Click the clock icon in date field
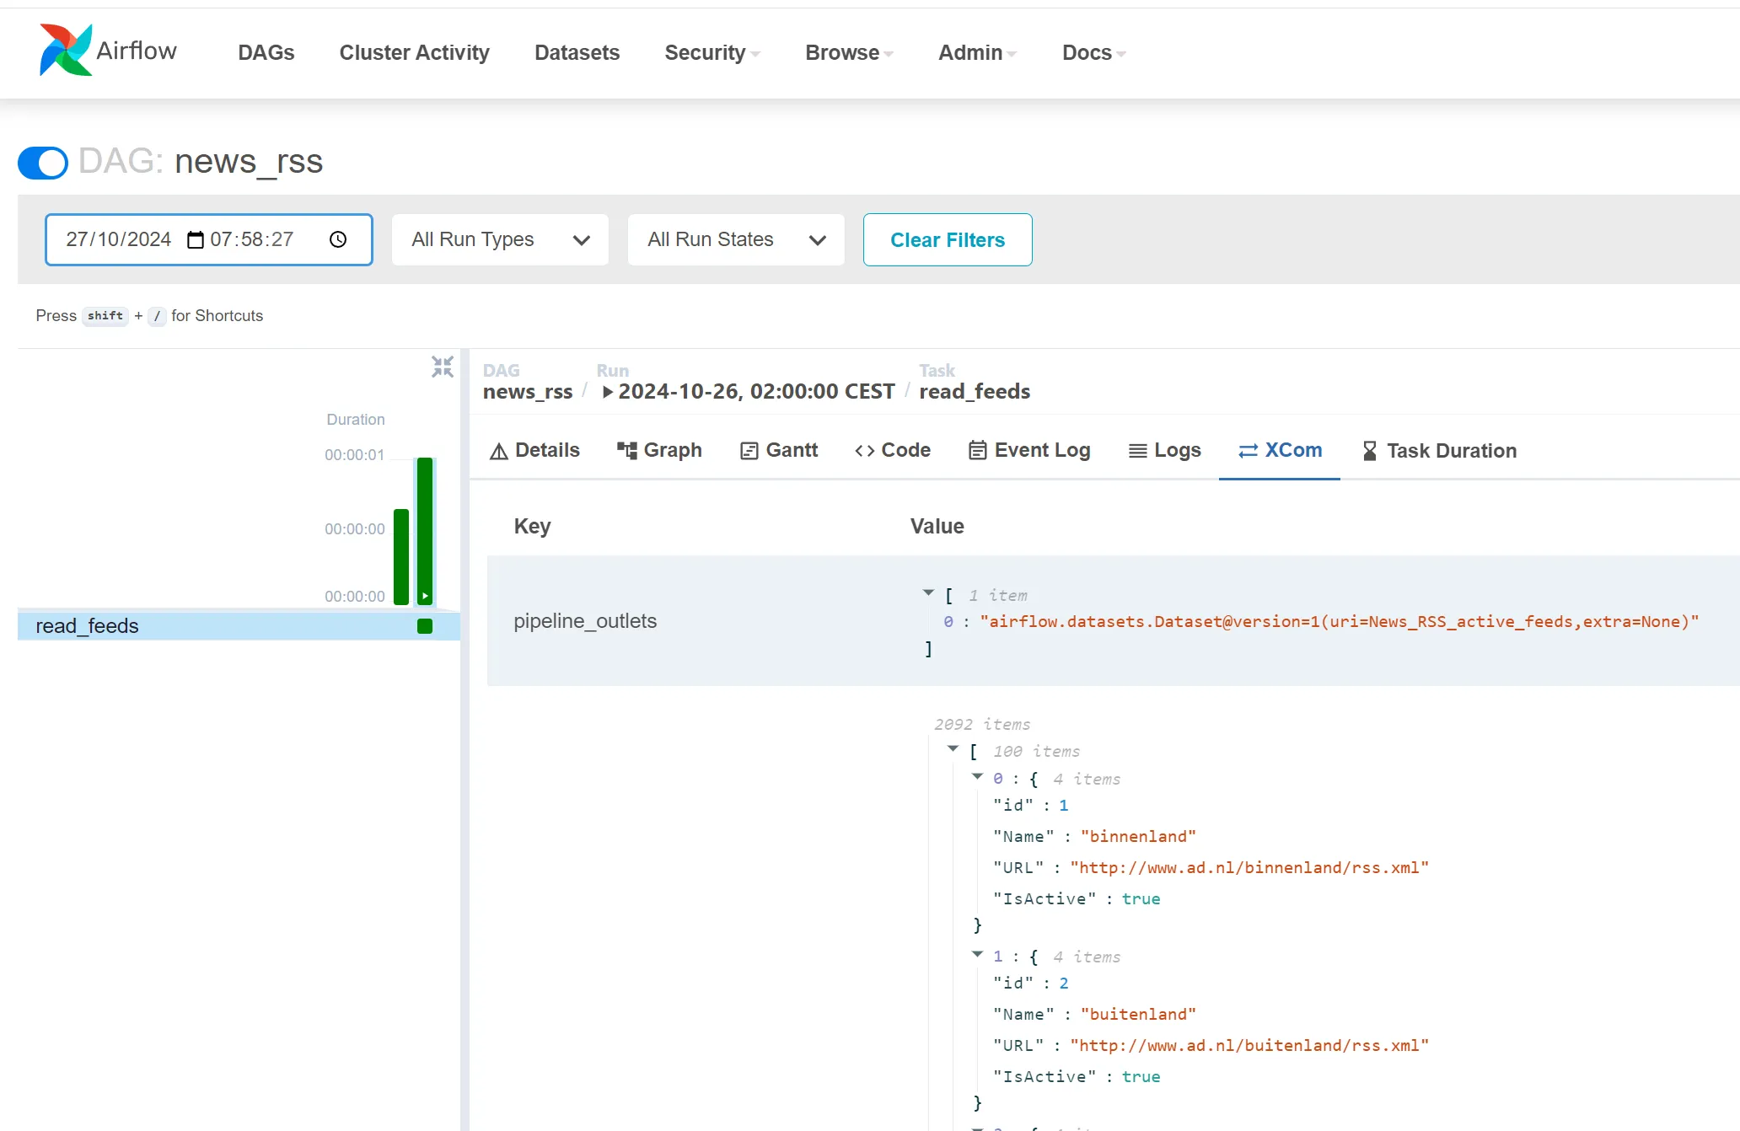 pos(338,240)
